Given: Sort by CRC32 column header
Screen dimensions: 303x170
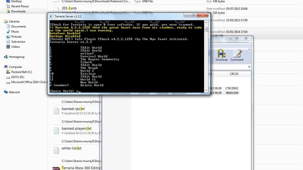Looking at the screenshot, I should coord(234,74).
